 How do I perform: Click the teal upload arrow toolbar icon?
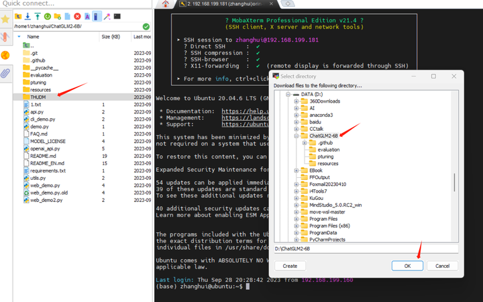pyautogui.click(x=38, y=16)
